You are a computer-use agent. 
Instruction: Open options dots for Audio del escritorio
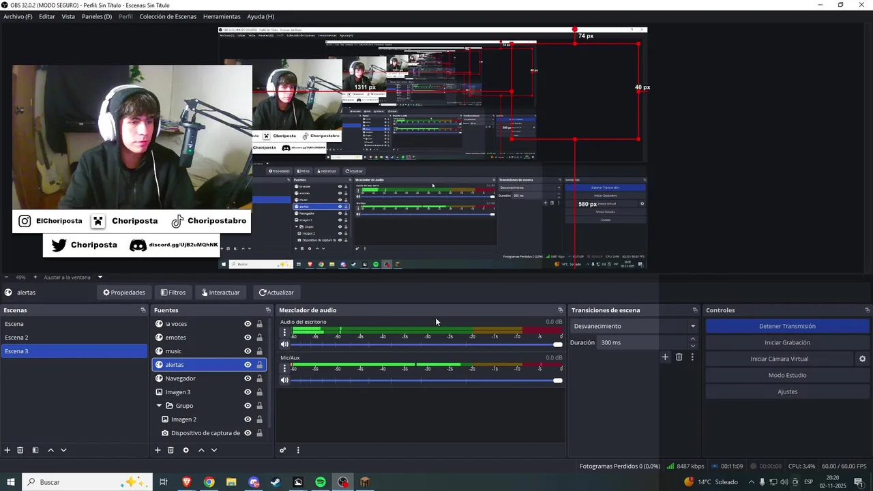click(285, 332)
